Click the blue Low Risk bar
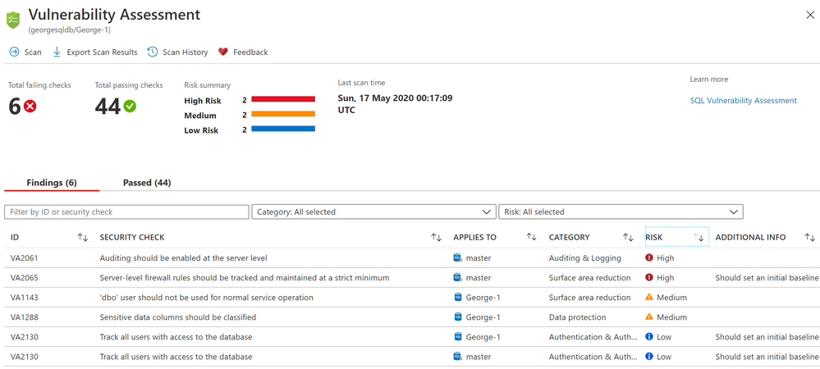 [x=283, y=129]
